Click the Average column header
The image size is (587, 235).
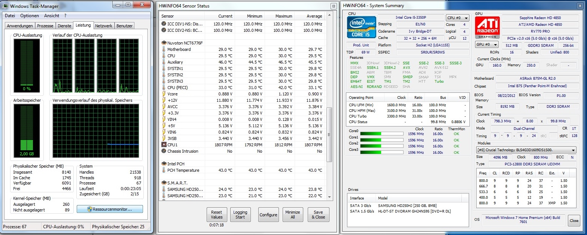(x=310, y=16)
